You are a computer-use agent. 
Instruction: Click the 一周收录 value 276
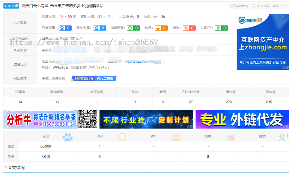(x=229, y=102)
